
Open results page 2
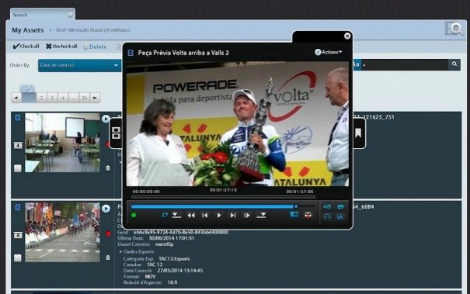(x=41, y=98)
